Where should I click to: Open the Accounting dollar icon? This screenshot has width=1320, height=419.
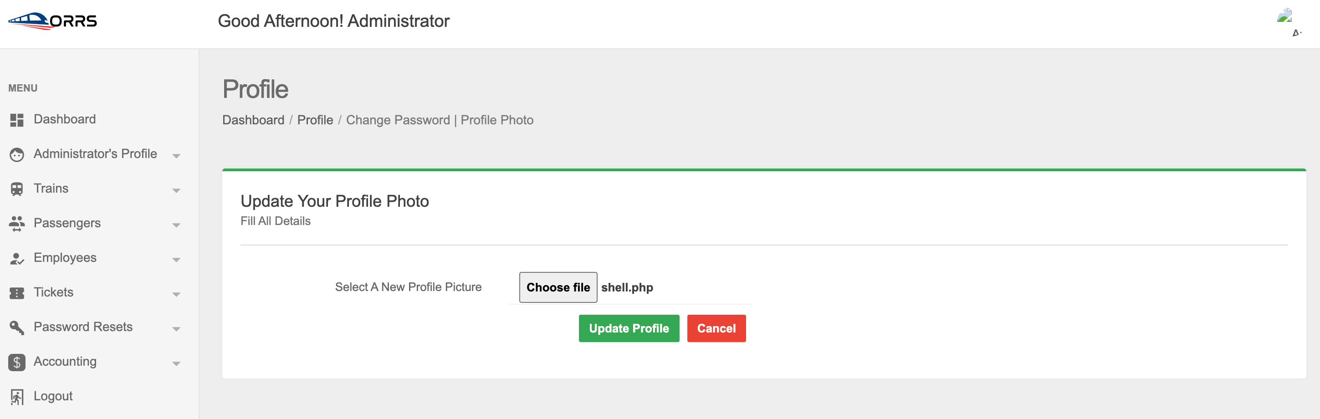[17, 362]
